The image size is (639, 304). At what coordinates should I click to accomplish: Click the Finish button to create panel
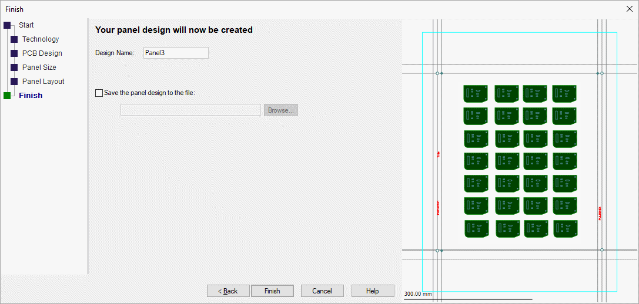[272, 291]
